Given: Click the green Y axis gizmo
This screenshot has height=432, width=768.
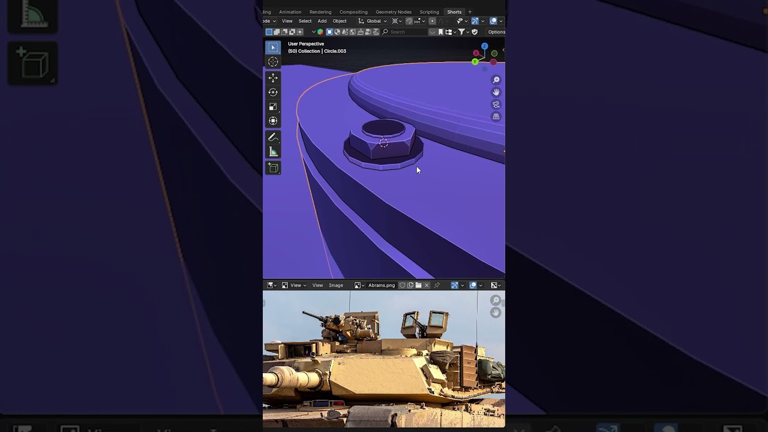Looking at the screenshot, I should pos(475,62).
